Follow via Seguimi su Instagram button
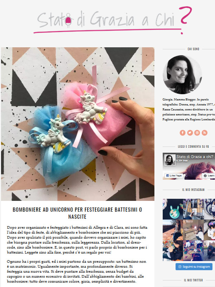This screenshot has height=287, width=215. click(194, 267)
